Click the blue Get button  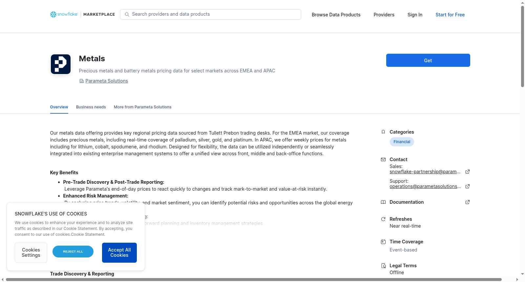click(x=428, y=60)
